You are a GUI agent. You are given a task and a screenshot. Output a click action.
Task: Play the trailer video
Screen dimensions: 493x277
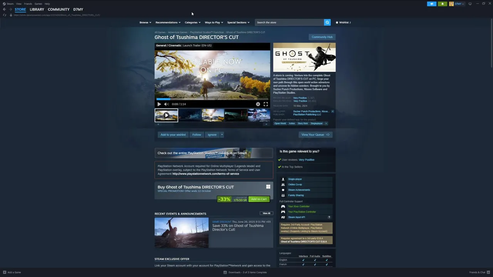(x=159, y=104)
